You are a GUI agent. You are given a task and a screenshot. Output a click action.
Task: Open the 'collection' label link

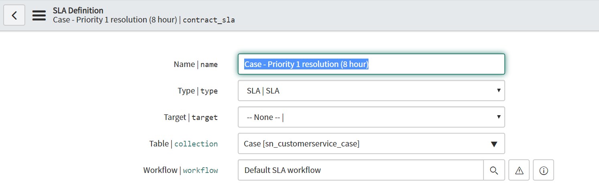click(196, 144)
